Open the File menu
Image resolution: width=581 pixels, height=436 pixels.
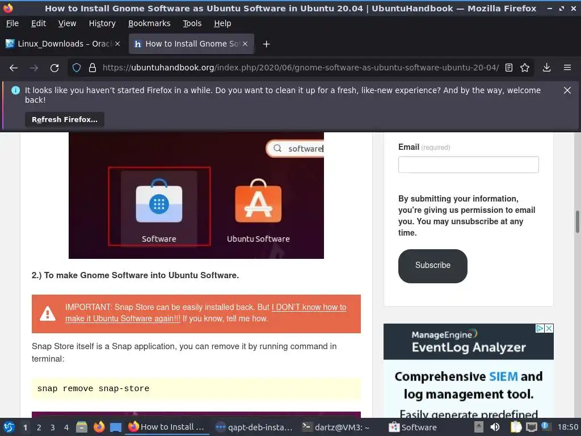pyautogui.click(x=12, y=23)
